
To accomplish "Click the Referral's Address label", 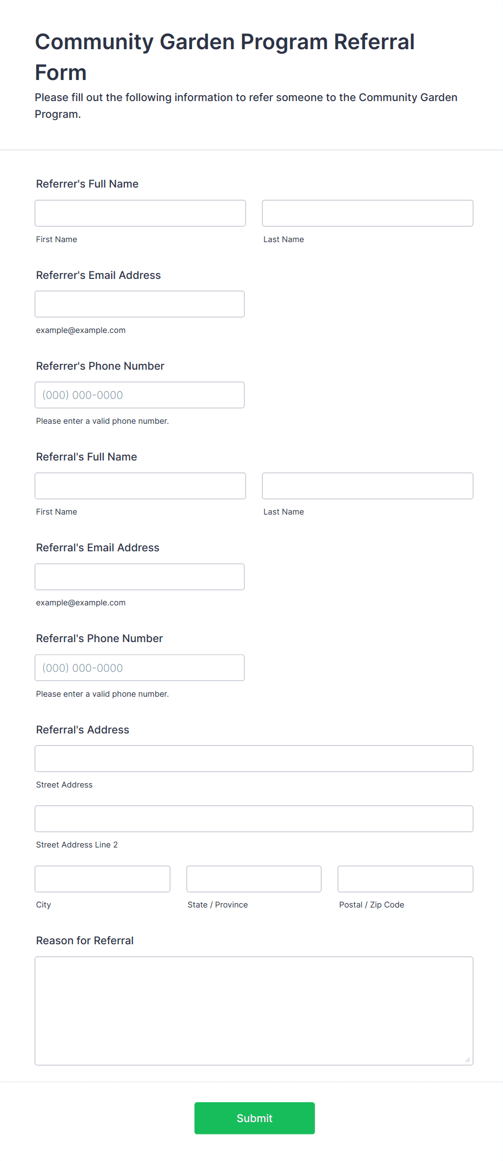I will [82, 730].
